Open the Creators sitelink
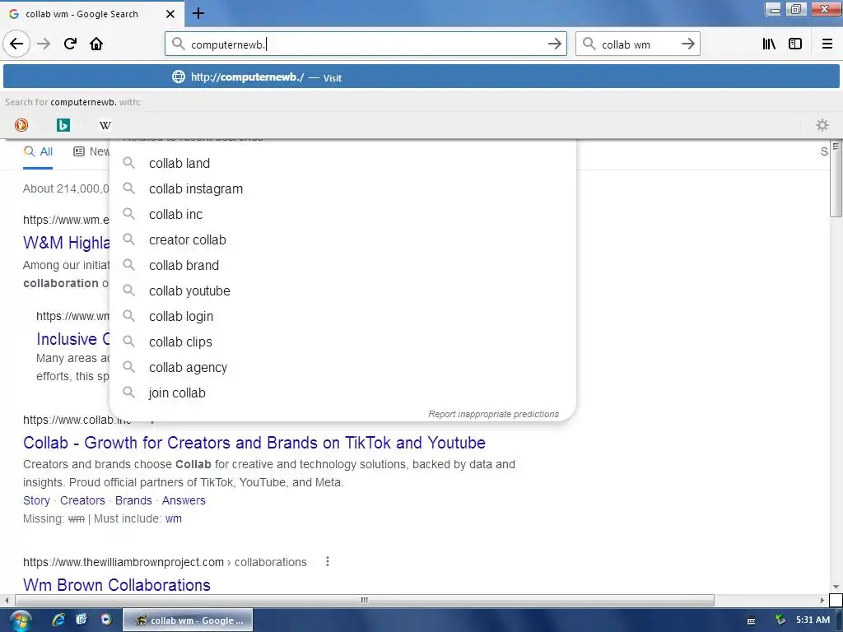The height and width of the screenshot is (632, 843). click(82, 500)
